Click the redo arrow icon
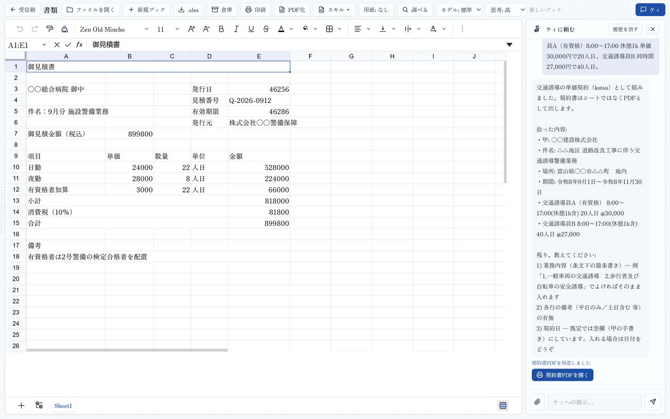Viewport: 670px width, 419px height. pyautogui.click(x=35, y=29)
